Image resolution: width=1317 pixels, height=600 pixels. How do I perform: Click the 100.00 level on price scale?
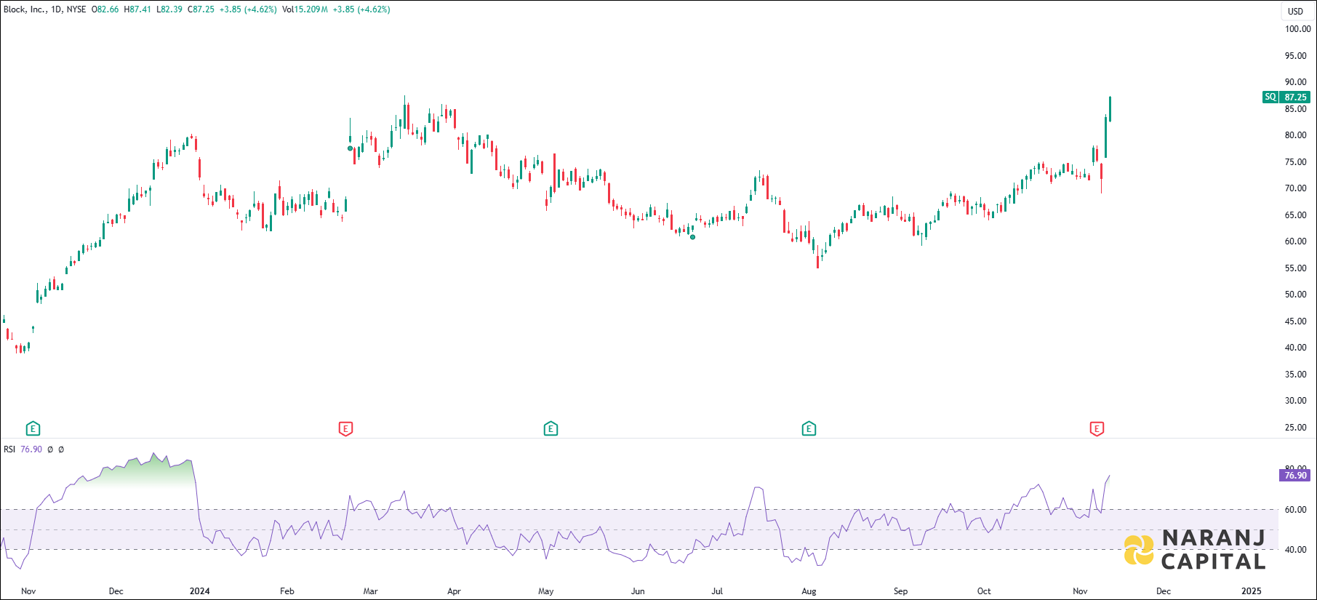[x=1297, y=29]
